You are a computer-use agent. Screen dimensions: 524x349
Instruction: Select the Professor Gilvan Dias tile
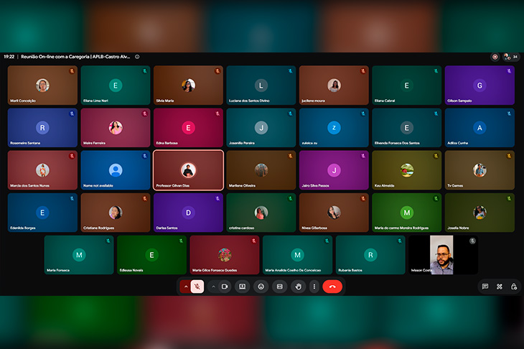(x=189, y=170)
